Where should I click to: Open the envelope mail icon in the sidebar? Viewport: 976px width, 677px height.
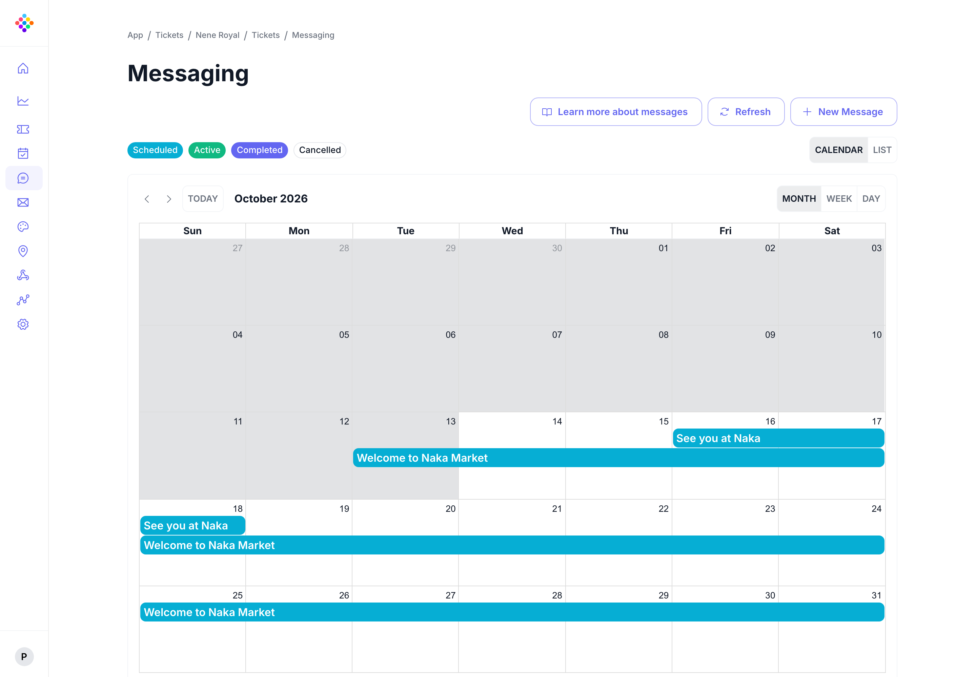tap(23, 202)
